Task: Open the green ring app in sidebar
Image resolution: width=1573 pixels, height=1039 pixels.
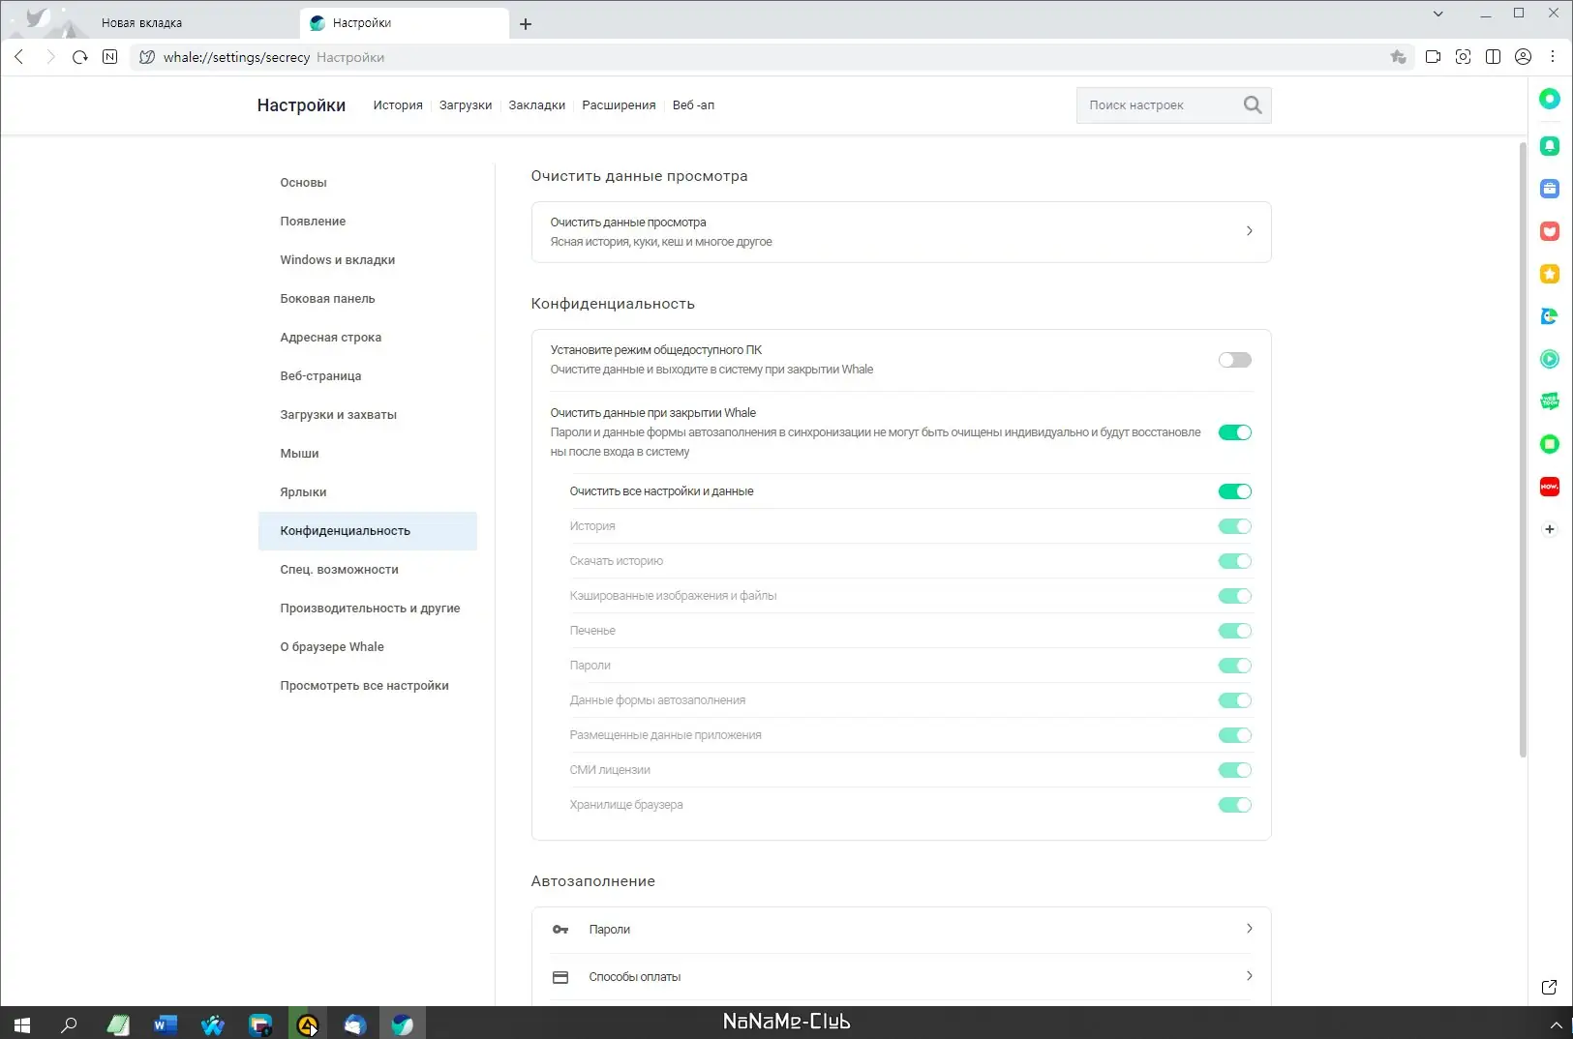Action: (x=1550, y=99)
